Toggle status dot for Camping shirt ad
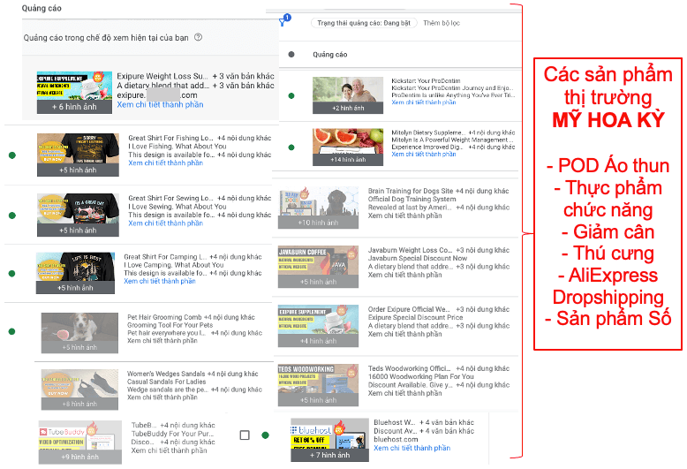 pos(12,274)
